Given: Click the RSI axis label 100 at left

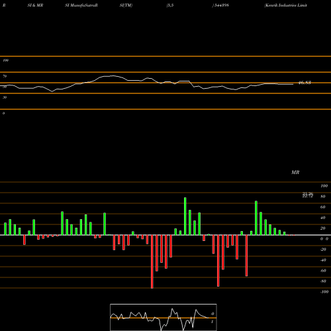Looking at the screenshot, I should tap(5, 60).
